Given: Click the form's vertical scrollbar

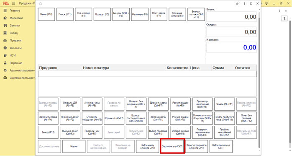Looking at the screenshot, I should coord(259,80).
